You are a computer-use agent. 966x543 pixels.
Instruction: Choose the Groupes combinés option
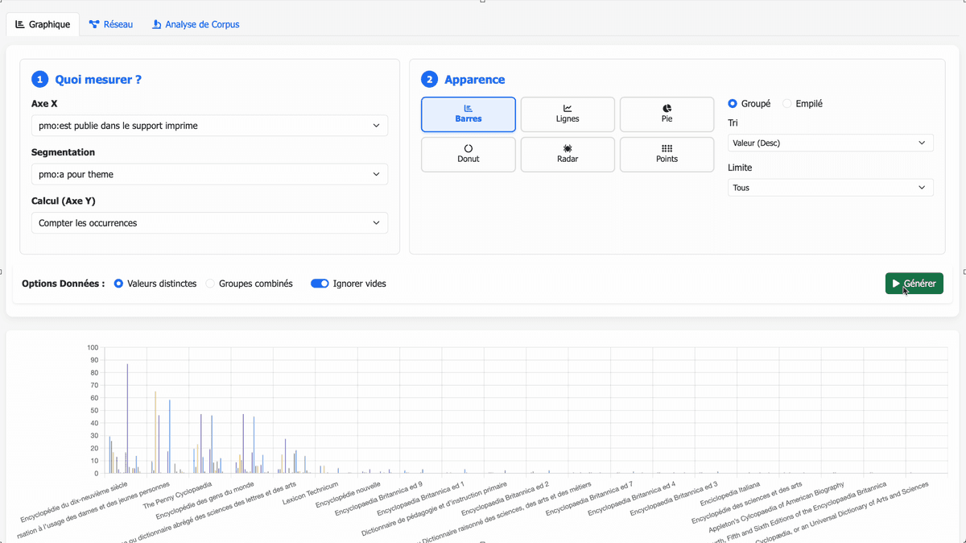(x=211, y=284)
